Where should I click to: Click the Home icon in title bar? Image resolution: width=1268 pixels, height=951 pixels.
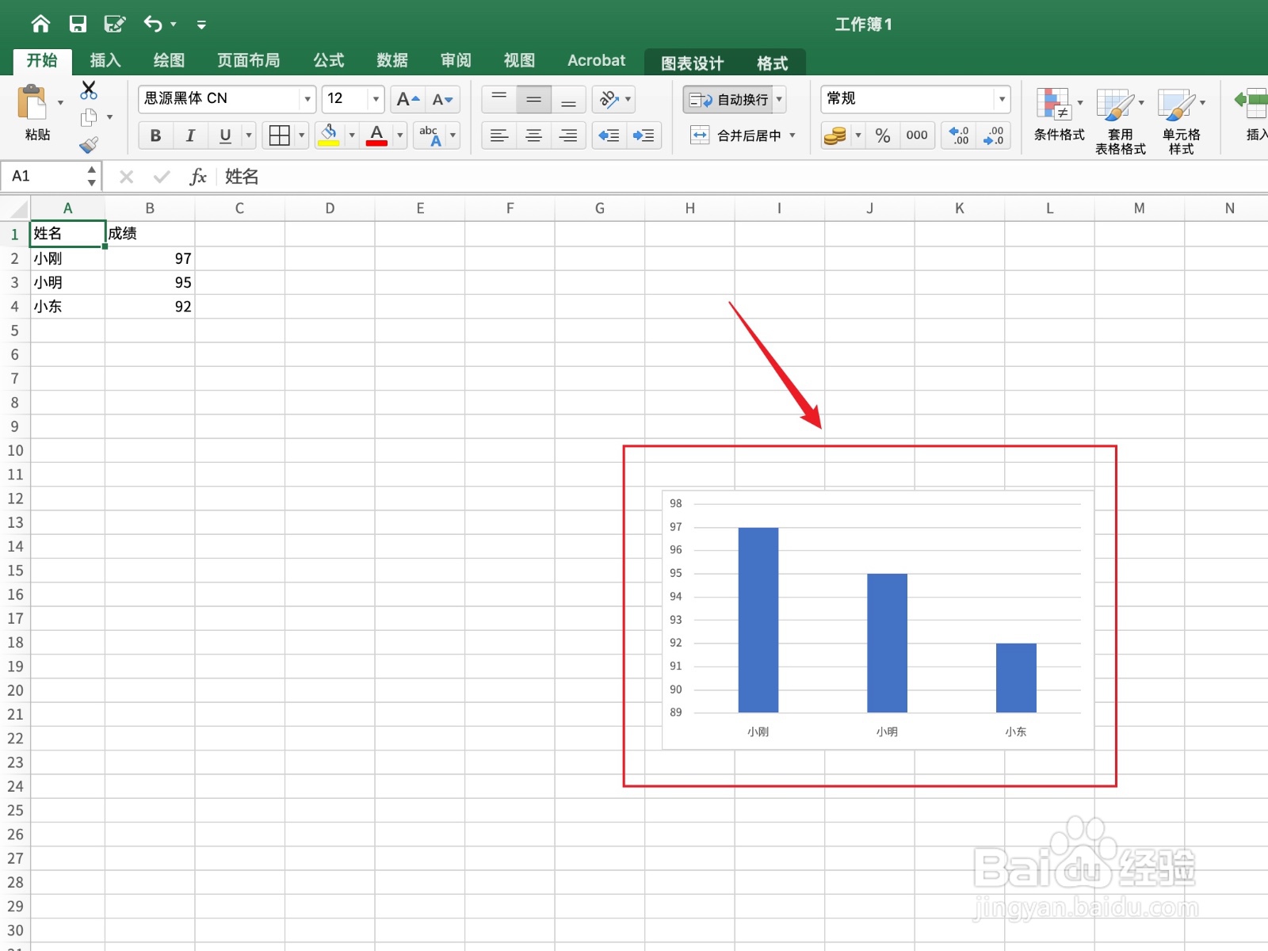pos(40,24)
